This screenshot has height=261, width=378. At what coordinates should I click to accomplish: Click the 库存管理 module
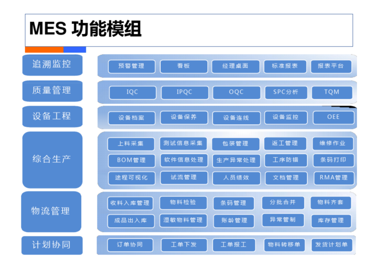(331, 221)
